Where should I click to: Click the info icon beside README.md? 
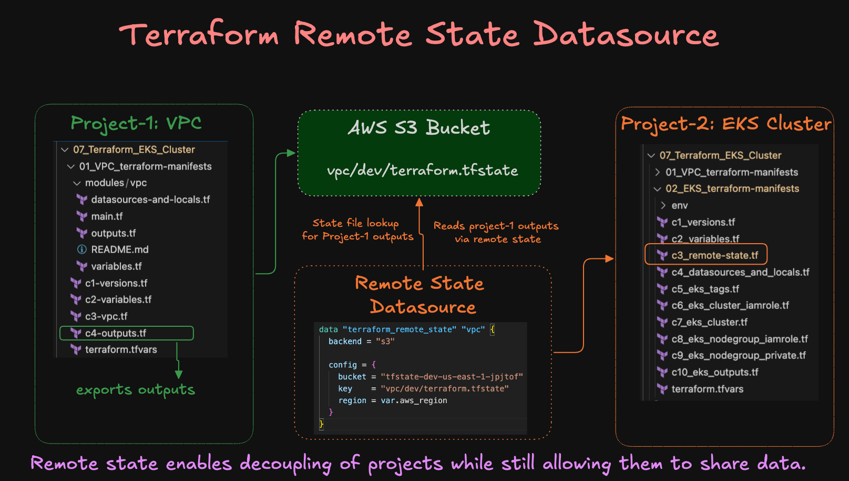(82, 249)
